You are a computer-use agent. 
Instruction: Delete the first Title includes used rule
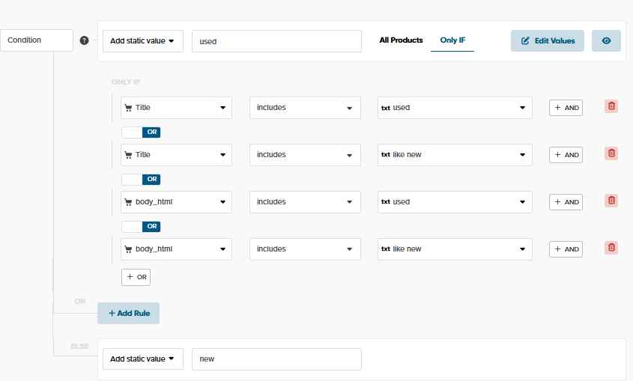pyautogui.click(x=611, y=107)
